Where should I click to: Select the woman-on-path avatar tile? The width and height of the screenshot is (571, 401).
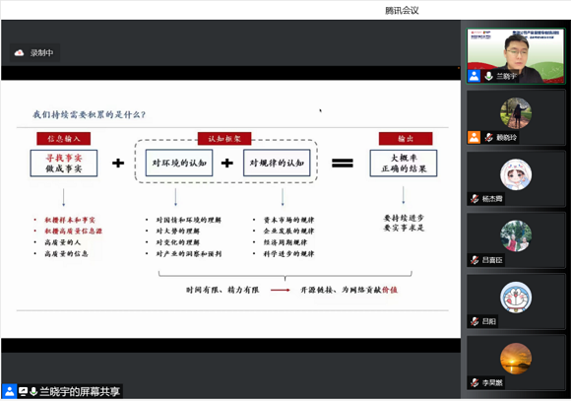coord(516,118)
